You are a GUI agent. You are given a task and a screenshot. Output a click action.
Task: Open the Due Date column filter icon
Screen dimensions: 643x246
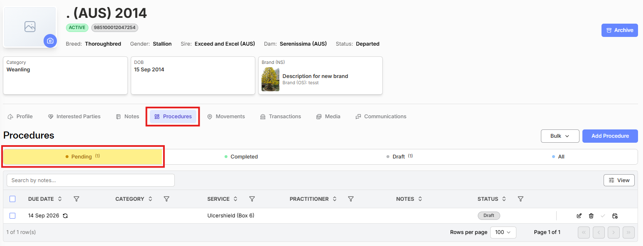[x=76, y=199]
